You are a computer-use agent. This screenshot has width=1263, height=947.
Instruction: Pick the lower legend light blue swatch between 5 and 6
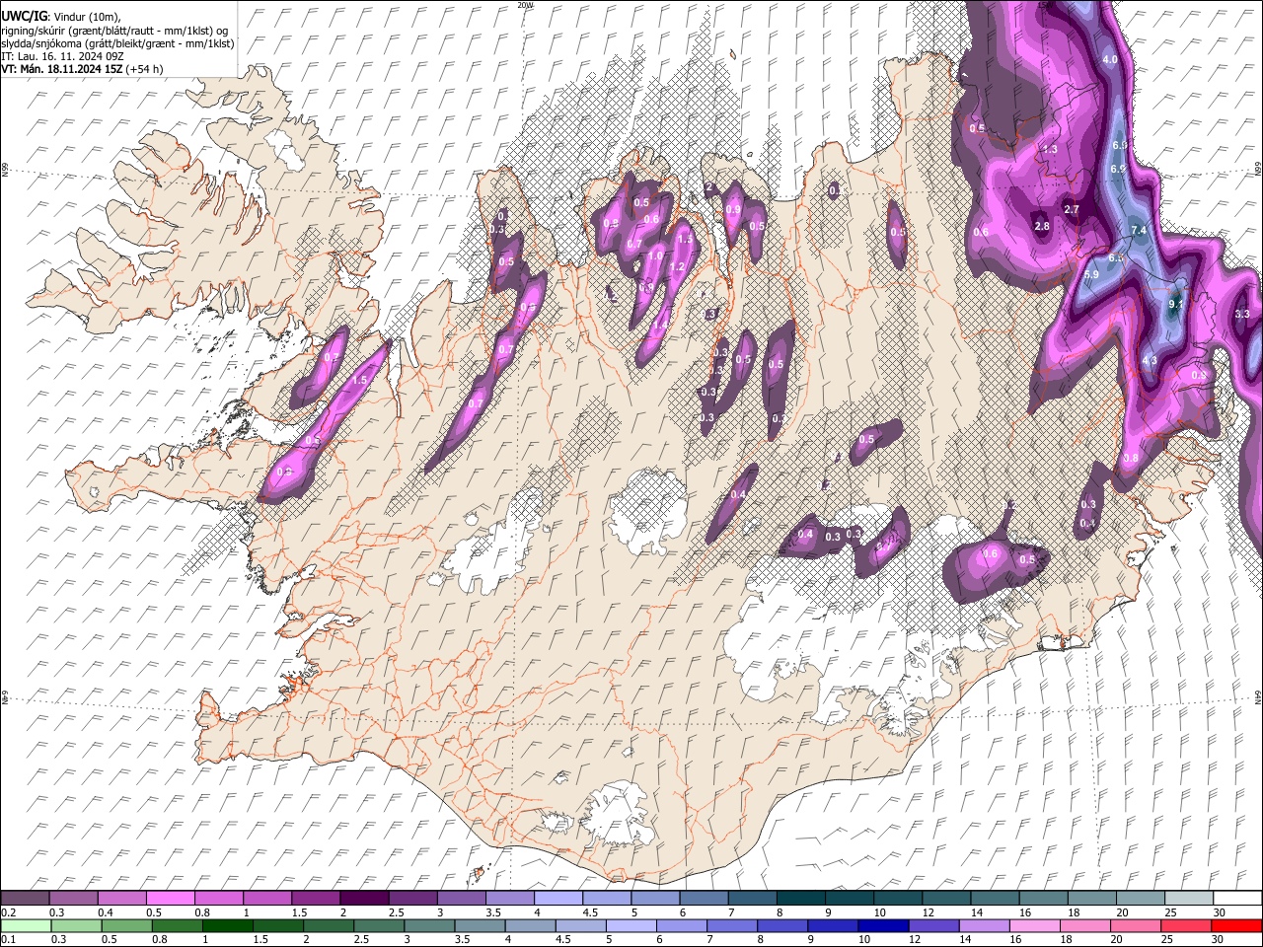[x=632, y=925]
